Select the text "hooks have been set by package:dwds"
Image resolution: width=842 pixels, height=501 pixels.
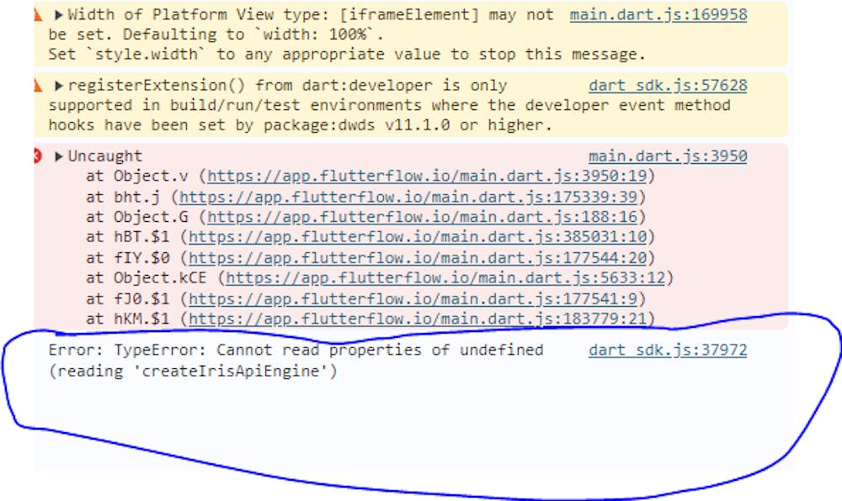tap(213, 125)
